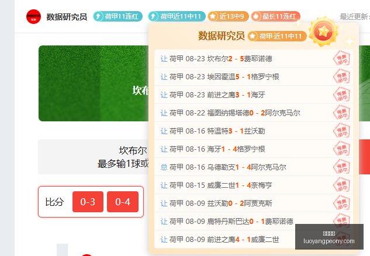Click hit stamp on 兹沃勒0-2阿贾克斯 row

click(x=341, y=204)
